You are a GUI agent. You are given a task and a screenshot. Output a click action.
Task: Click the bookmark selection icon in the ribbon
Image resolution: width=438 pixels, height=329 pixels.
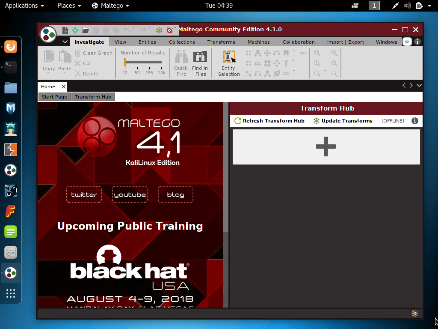286,53
